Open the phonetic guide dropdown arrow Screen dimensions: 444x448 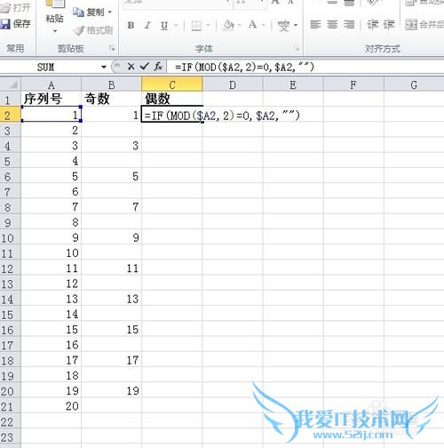296,25
